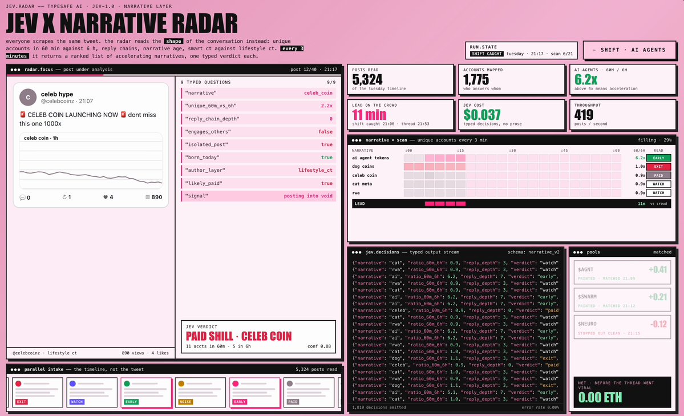Click the SHIFT · AI AGENTS button
Image resolution: width=684 pixels, height=416 pixels.
(x=629, y=50)
